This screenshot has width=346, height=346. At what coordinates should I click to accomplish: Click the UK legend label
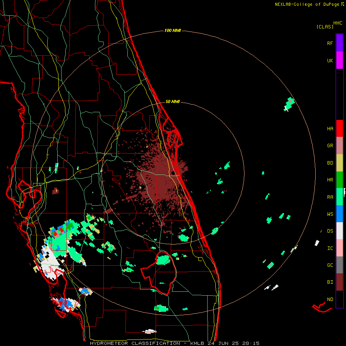pyautogui.click(x=330, y=60)
